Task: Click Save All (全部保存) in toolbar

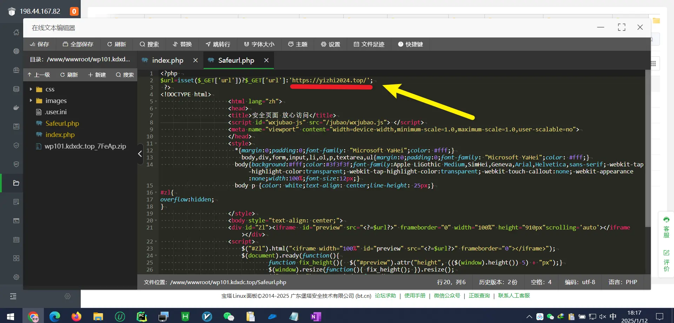Action: pyautogui.click(x=78, y=44)
